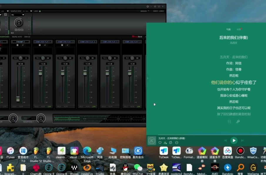This screenshot has width=266, height=175.
Task: Open 此电脑 desktop icon
Action: pyautogui.click(x=113, y=153)
